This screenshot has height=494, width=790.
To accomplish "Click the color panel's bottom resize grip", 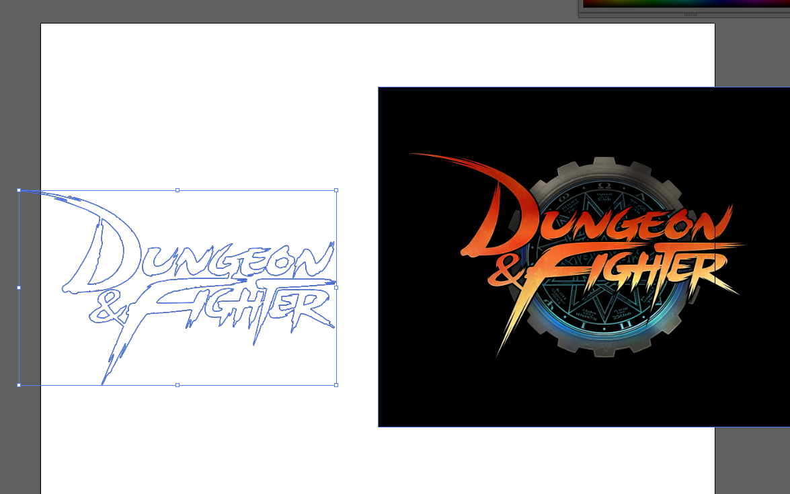I will 690,14.
